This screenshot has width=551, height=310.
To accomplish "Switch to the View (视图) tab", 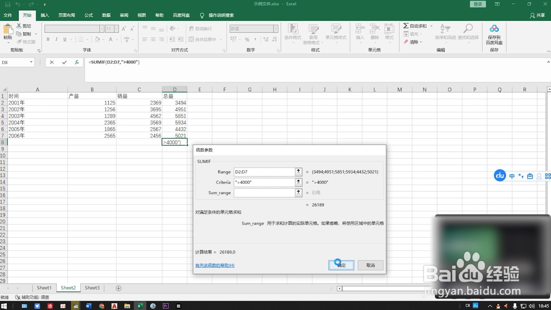I will [142, 15].
